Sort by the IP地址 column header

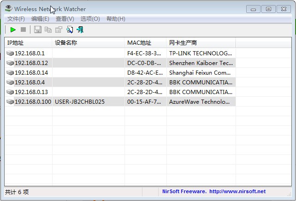coord(28,43)
